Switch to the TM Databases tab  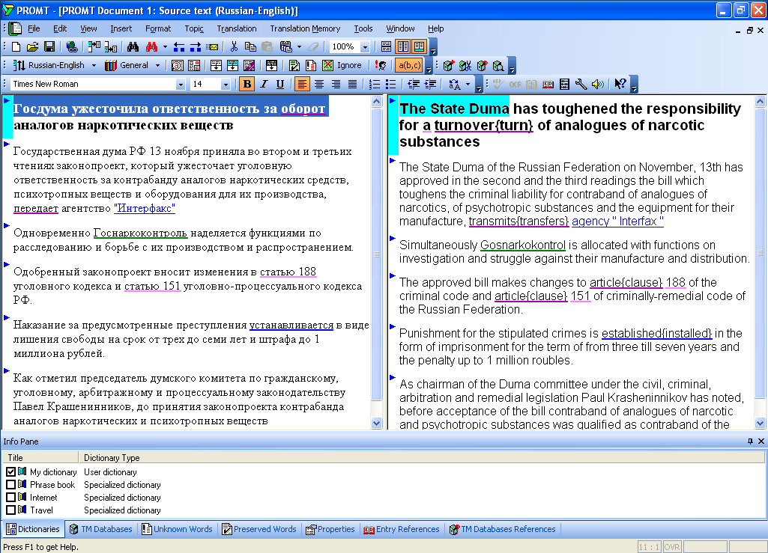pos(101,529)
